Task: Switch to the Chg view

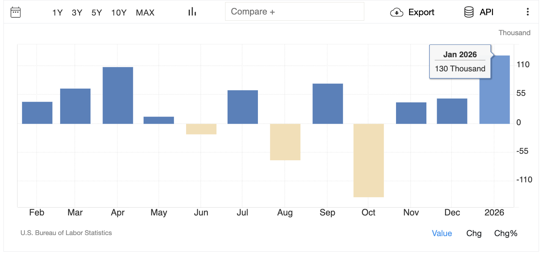Action: pos(474,233)
